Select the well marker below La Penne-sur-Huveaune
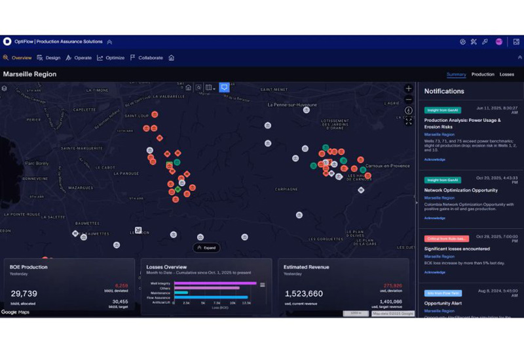 pyautogui.click(x=306, y=110)
